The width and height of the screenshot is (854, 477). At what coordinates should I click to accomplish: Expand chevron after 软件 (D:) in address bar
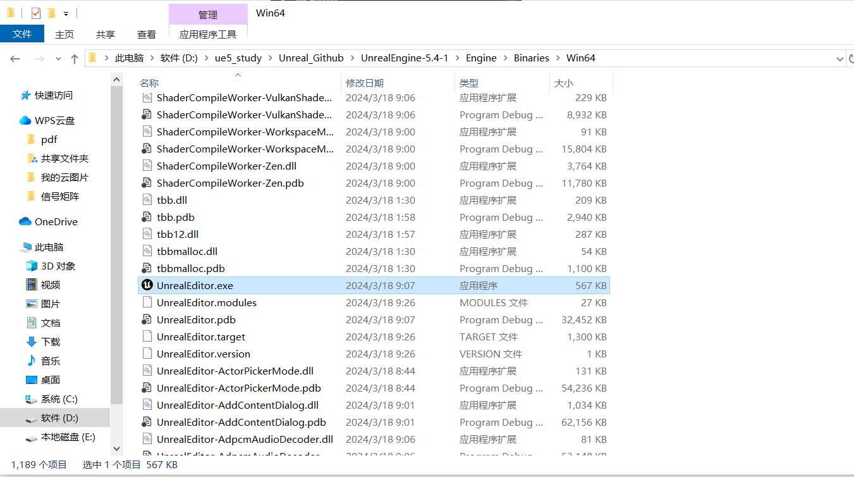click(x=206, y=58)
